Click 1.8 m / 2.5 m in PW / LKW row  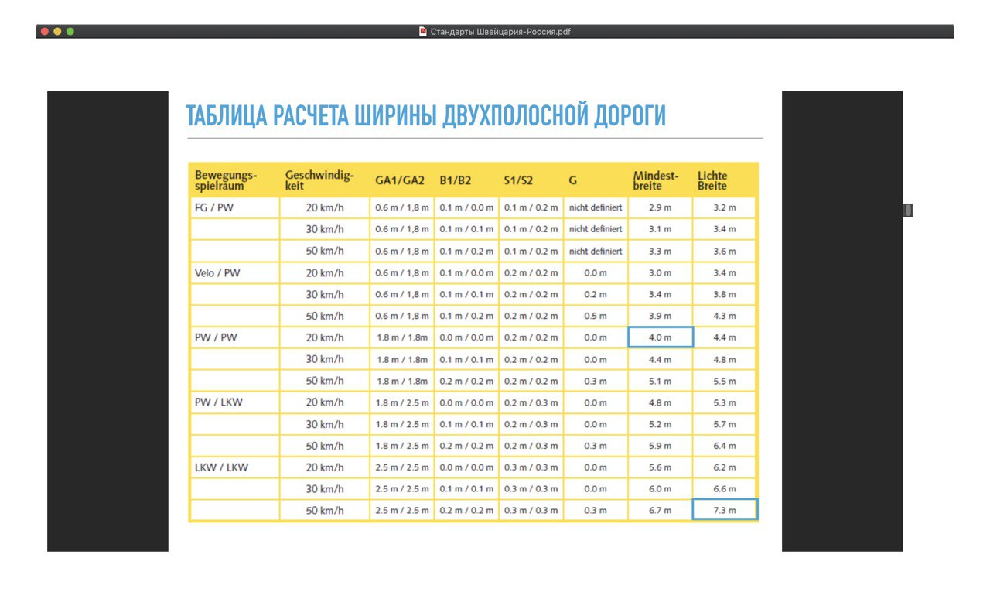402,402
